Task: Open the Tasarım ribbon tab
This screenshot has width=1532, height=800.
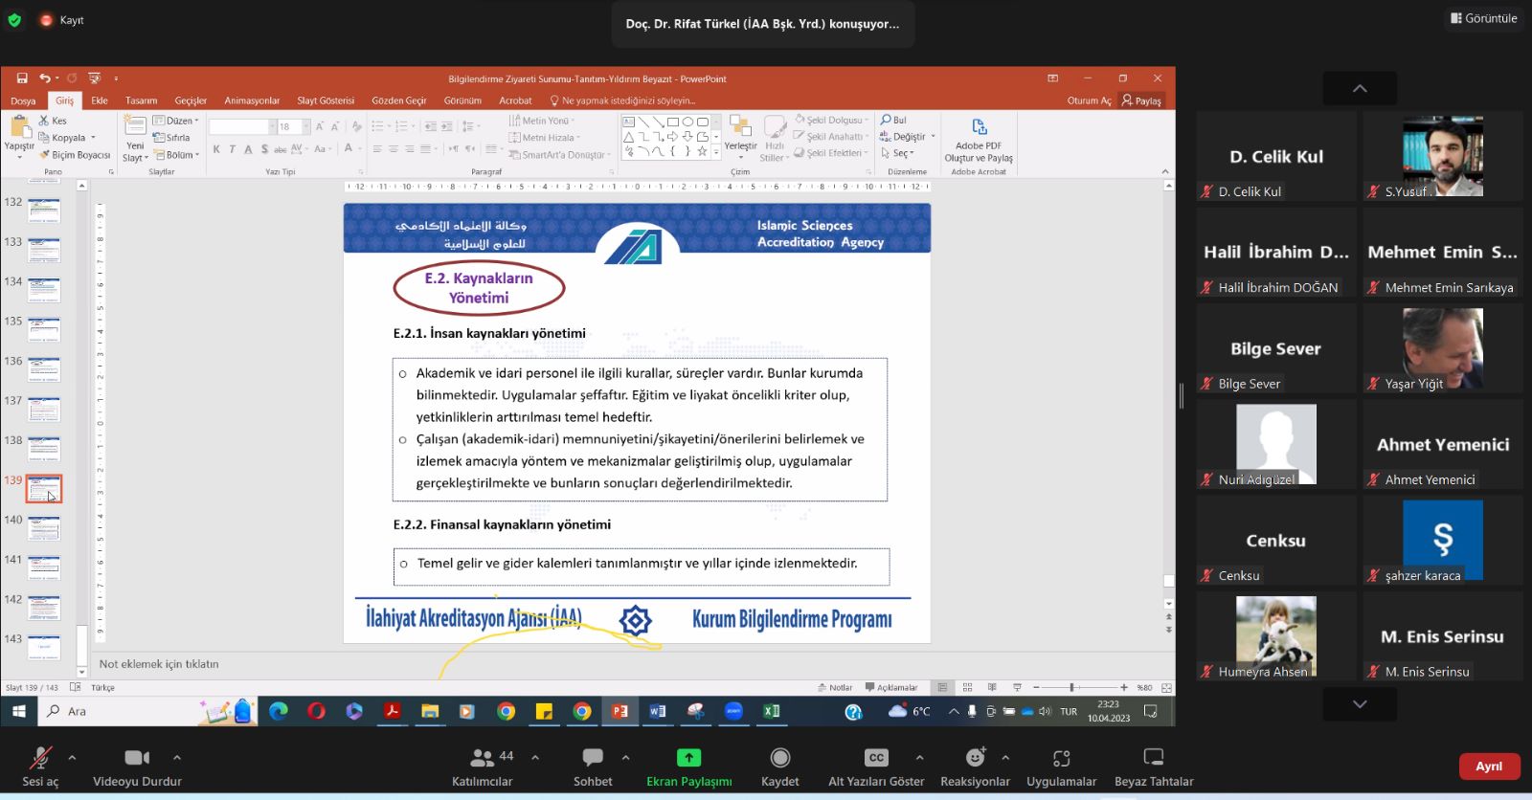Action: (x=141, y=100)
